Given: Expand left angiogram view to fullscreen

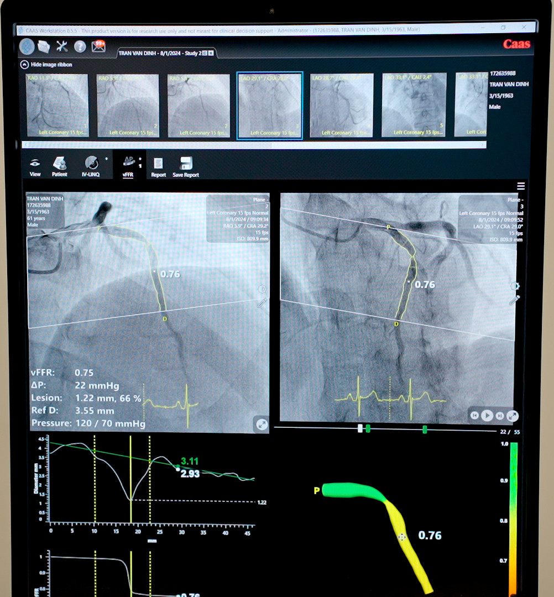Looking at the screenshot, I should tap(261, 424).
